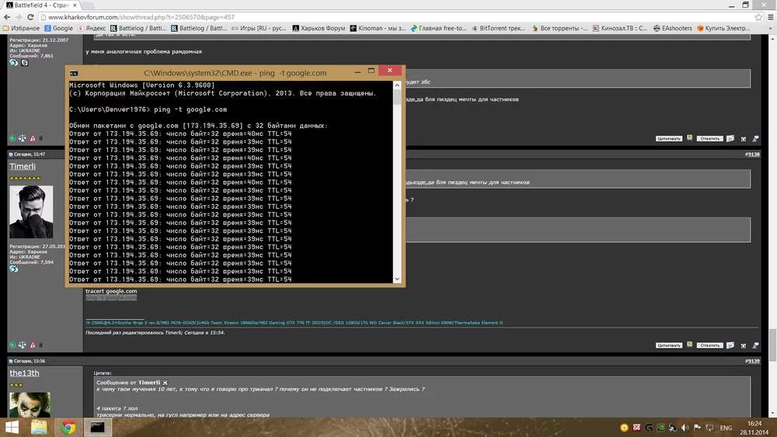Open Chrome from the taskbar

click(68, 428)
